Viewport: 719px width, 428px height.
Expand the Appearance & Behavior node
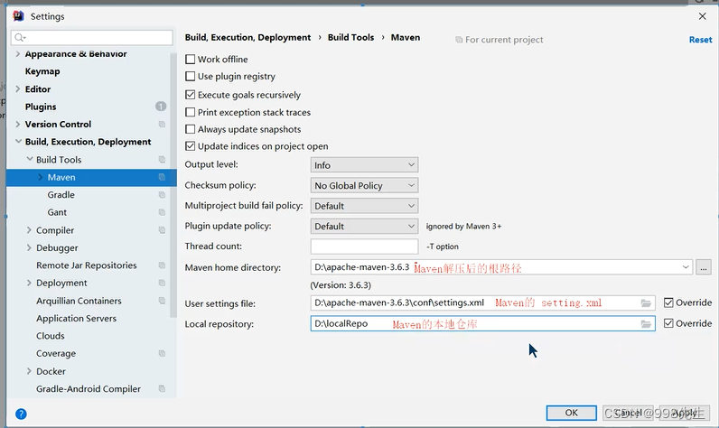18,53
